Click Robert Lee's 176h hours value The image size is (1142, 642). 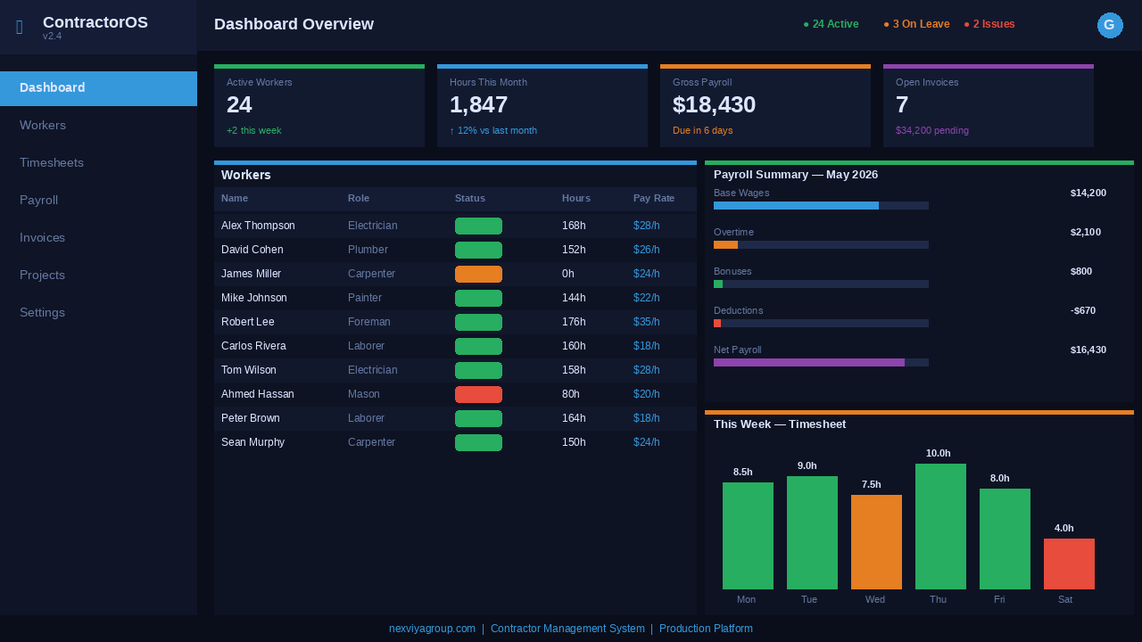tap(574, 322)
